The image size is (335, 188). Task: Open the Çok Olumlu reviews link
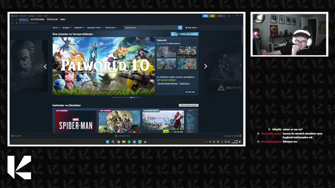[161, 44]
